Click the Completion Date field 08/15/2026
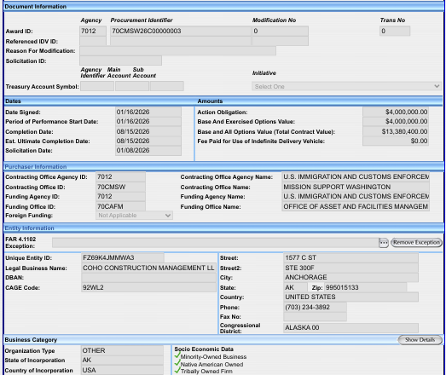The image size is (446, 375). click(x=148, y=131)
